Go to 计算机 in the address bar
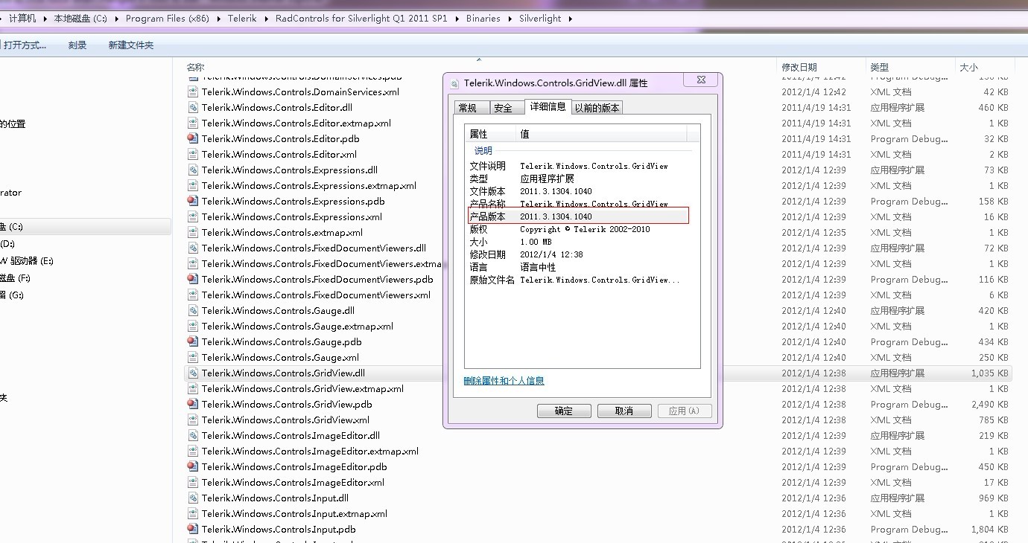Image resolution: width=1028 pixels, height=543 pixels. tap(22, 19)
